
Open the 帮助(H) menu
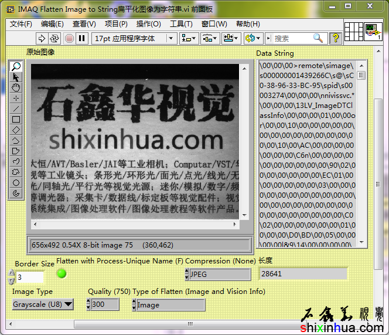click(248, 24)
